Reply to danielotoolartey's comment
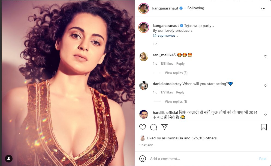Screen dimensions: 271x166 tap(180, 92)
